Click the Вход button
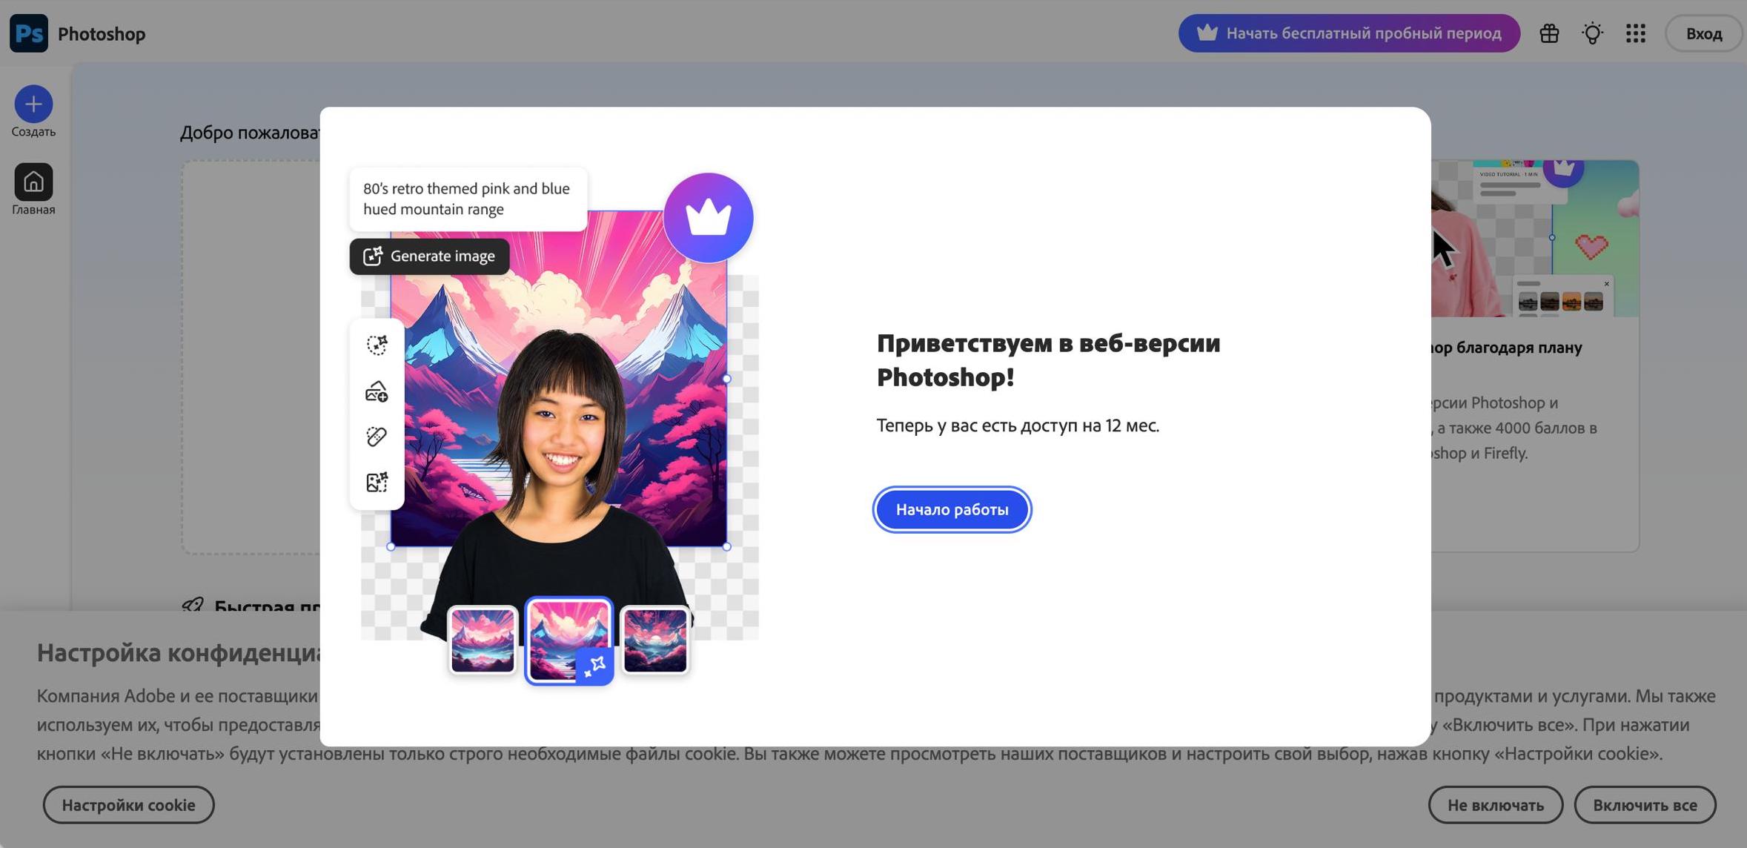Screen dimensions: 1747x848 point(1703,33)
